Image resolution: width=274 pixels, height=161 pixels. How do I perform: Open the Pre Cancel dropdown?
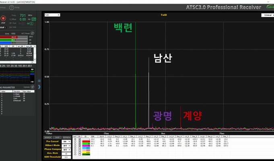pyautogui.click(x=66, y=142)
